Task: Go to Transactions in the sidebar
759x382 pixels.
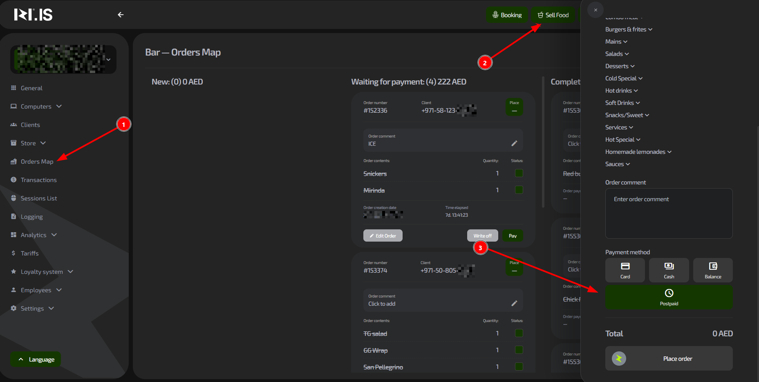Action: 38,180
